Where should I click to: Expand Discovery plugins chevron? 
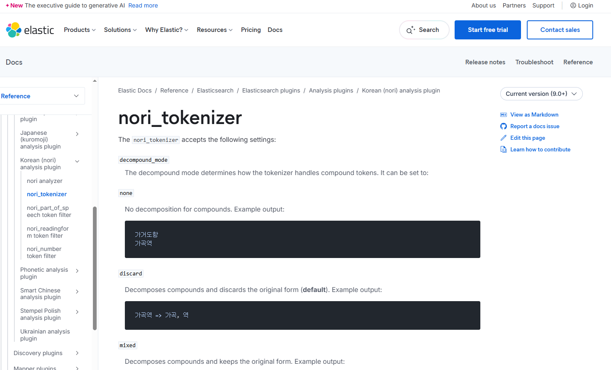coord(77,353)
